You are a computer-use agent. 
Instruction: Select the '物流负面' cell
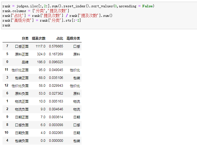pyautogui.click(x=22, y=109)
